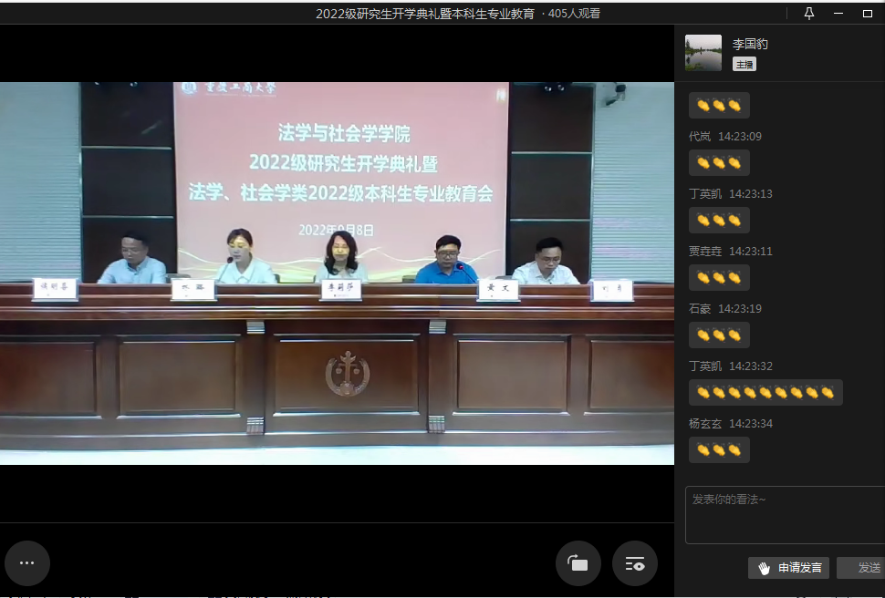Click the switch screen layout icon
885x598 pixels.
pos(578,563)
